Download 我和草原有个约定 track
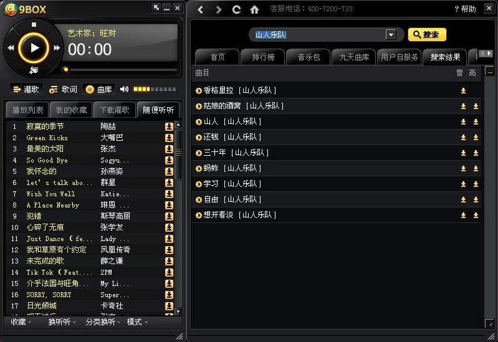 (x=169, y=250)
